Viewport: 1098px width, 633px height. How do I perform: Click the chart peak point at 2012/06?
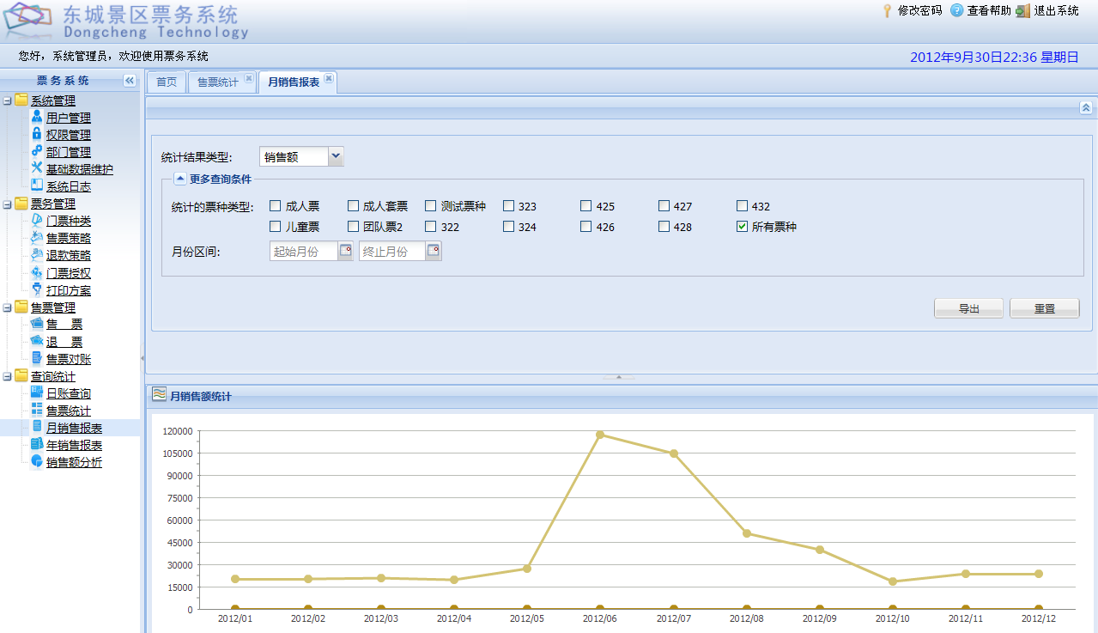tap(600, 435)
